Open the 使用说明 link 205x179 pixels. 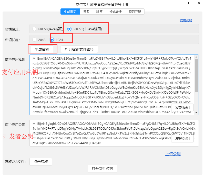pyautogui.click(x=186, y=20)
